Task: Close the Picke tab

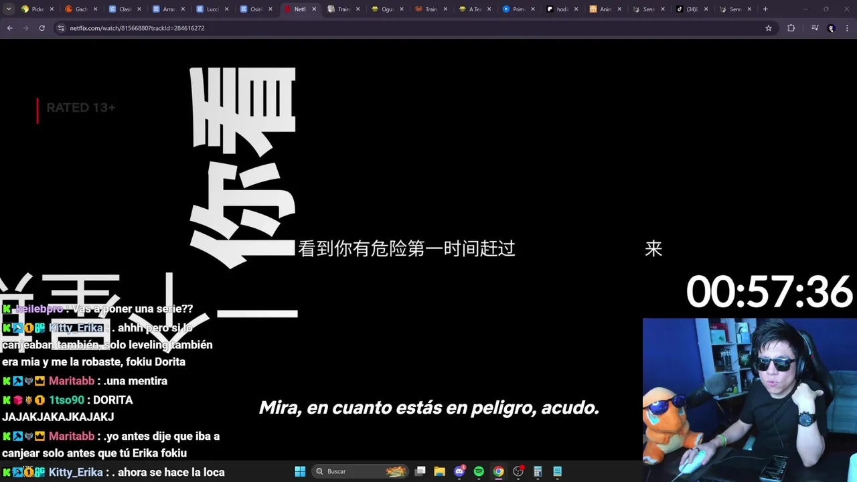Action: pos(52,9)
